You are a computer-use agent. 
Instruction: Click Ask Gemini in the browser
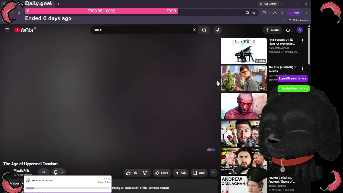[268, 4]
